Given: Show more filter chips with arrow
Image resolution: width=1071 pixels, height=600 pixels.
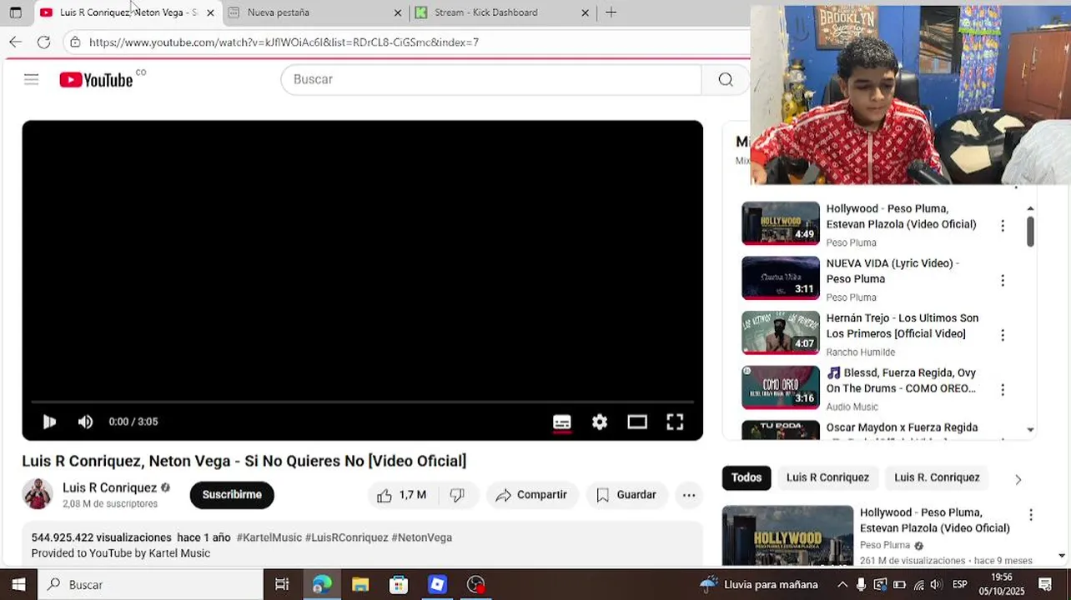Looking at the screenshot, I should click(1018, 479).
